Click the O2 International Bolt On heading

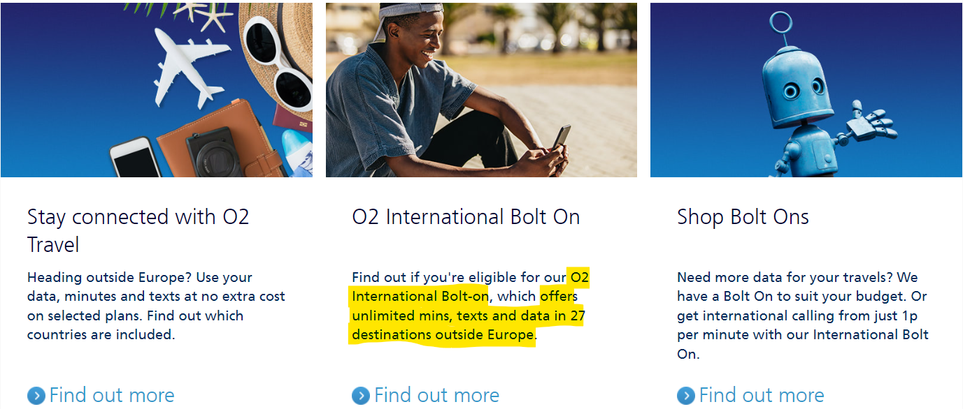pyautogui.click(x=466, y=216)
